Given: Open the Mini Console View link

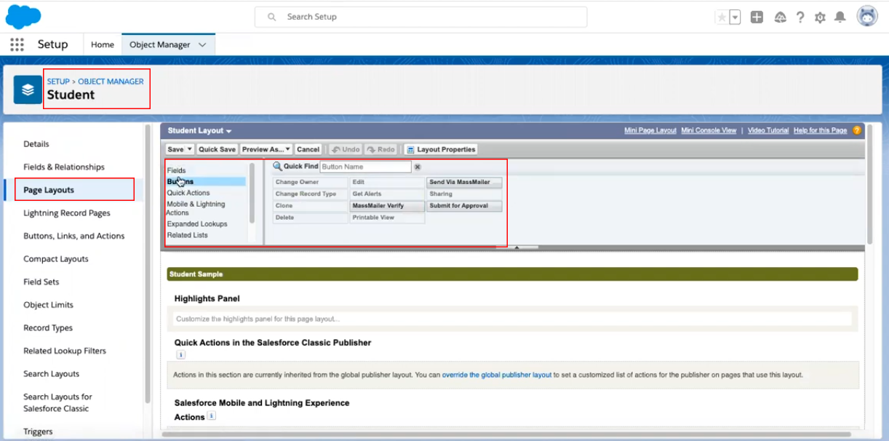Looking at the screenshot, I should click(x=709, y=130).
